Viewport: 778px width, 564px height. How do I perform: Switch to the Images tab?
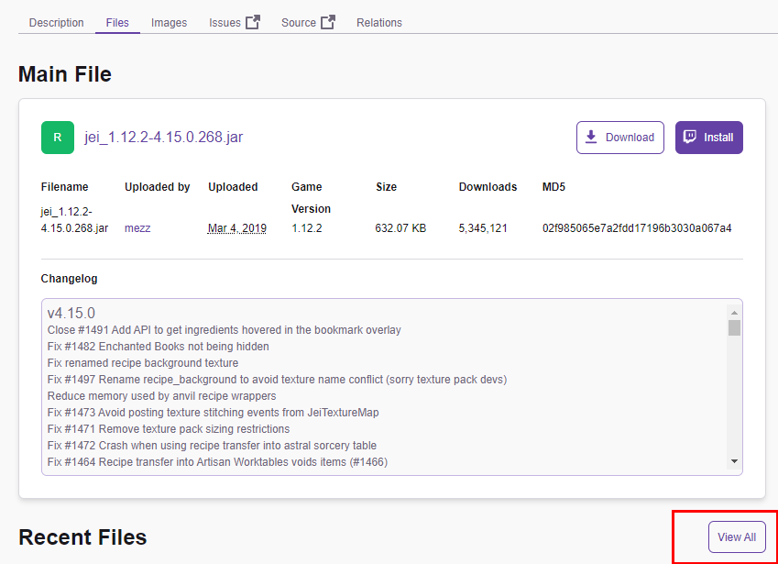[169, 23]
